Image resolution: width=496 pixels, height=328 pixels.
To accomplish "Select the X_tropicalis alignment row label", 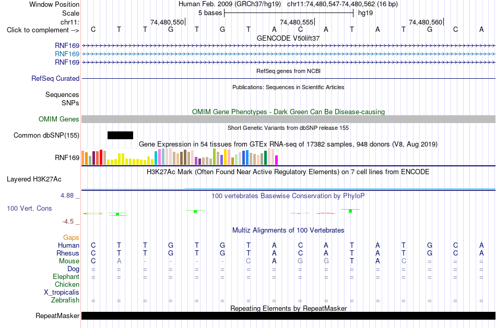I will [62, 293].
